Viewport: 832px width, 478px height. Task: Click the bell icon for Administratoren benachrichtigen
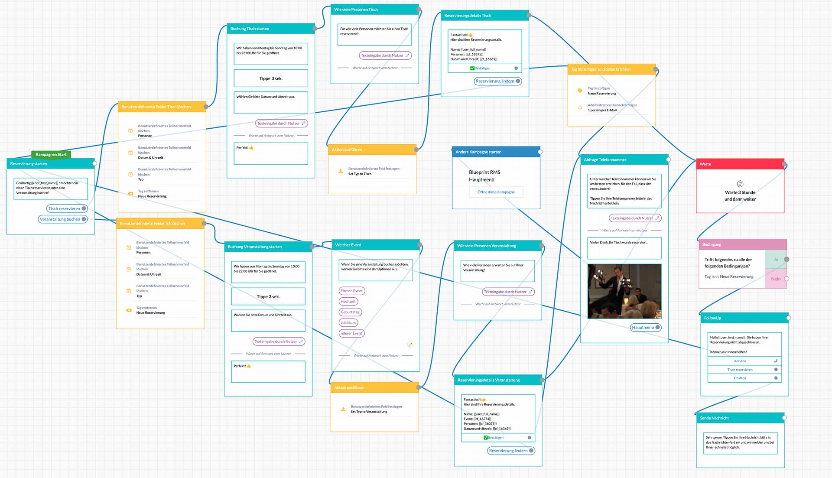(x=580, y=107)
